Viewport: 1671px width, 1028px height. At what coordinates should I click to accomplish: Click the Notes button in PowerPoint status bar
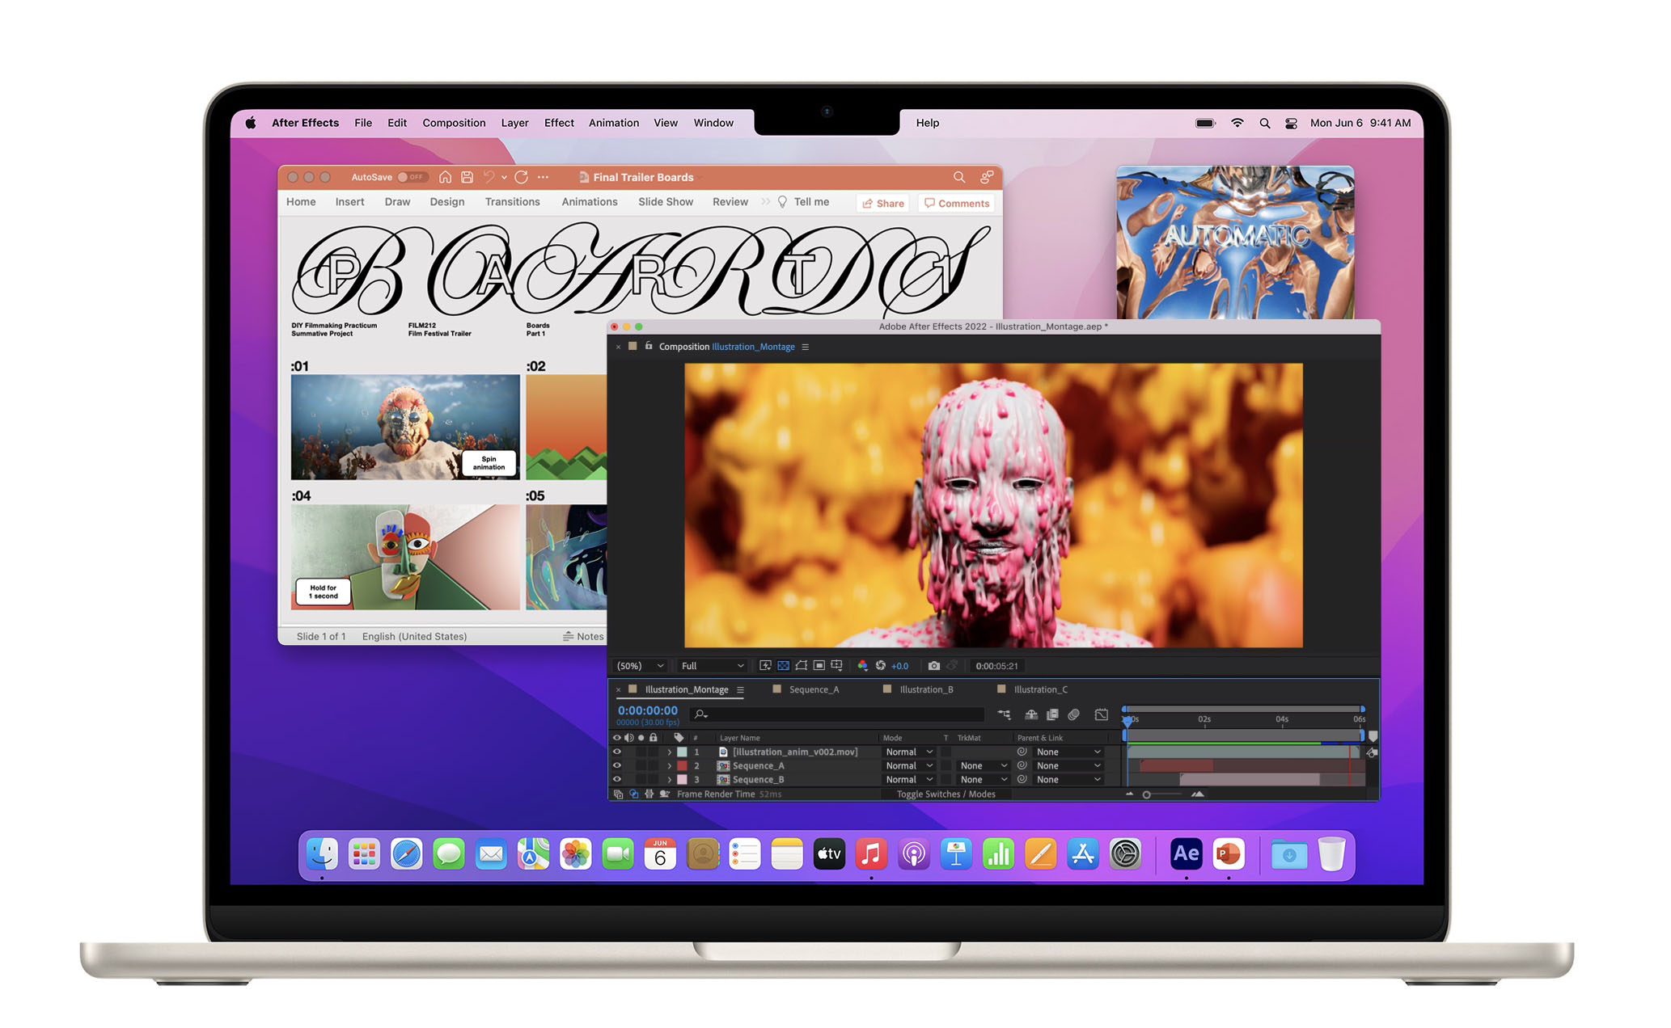click(583, 637)
